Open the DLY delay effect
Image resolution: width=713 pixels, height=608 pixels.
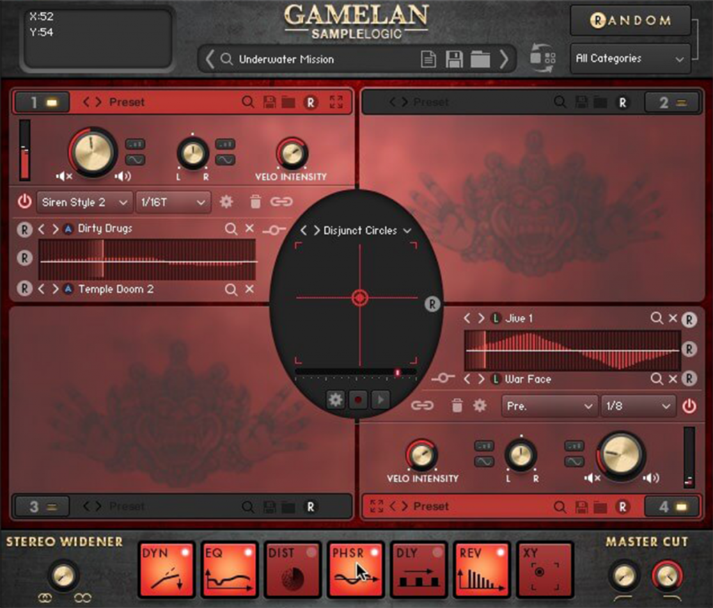coord(418,570)
